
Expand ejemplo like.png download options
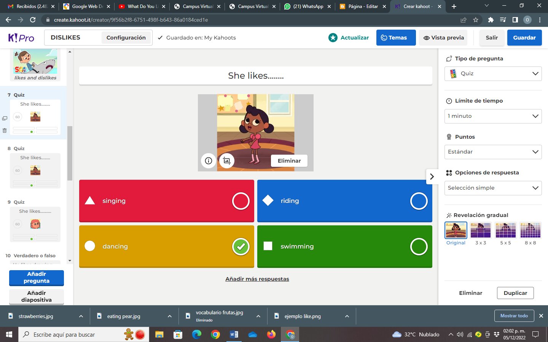tap(347, 316)
